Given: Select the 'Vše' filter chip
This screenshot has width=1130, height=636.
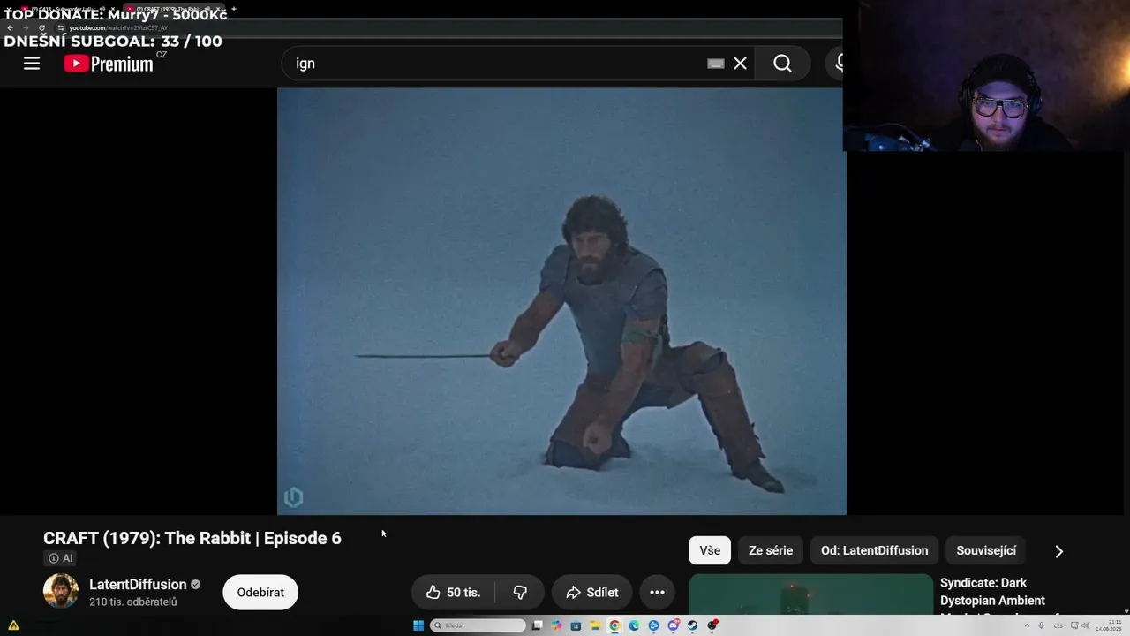Looking at the screenshot, I should tap(710, 550).
